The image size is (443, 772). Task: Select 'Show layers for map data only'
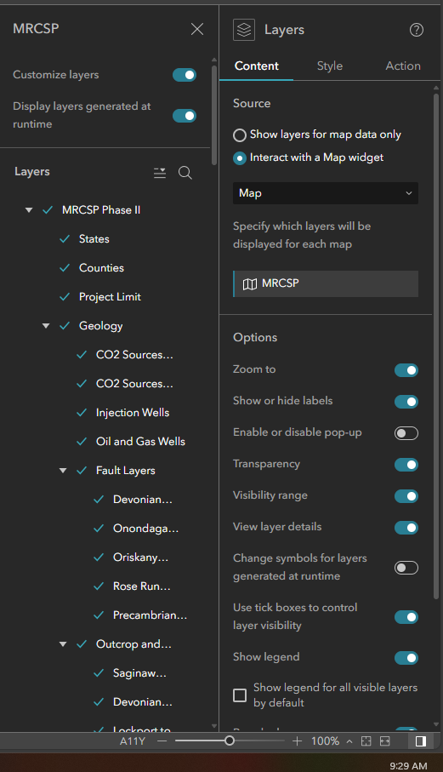[x=240, y=134]
